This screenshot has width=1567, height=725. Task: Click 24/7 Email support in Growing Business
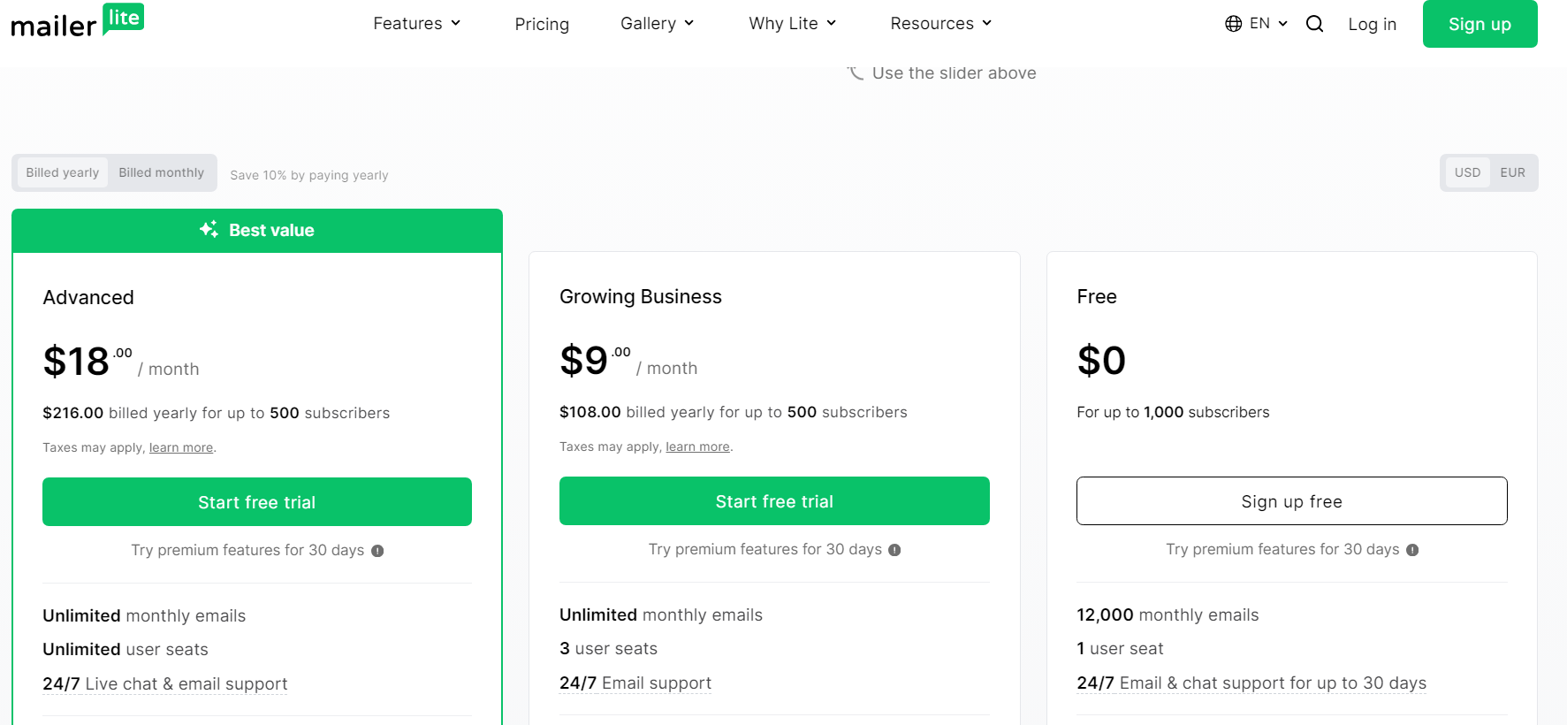tap(635, 683)
